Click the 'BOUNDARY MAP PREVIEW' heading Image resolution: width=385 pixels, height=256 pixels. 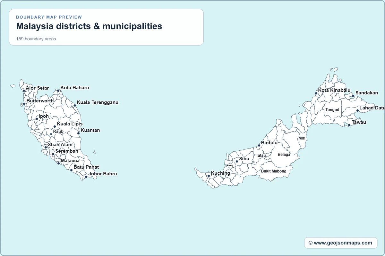pos(49,17)
